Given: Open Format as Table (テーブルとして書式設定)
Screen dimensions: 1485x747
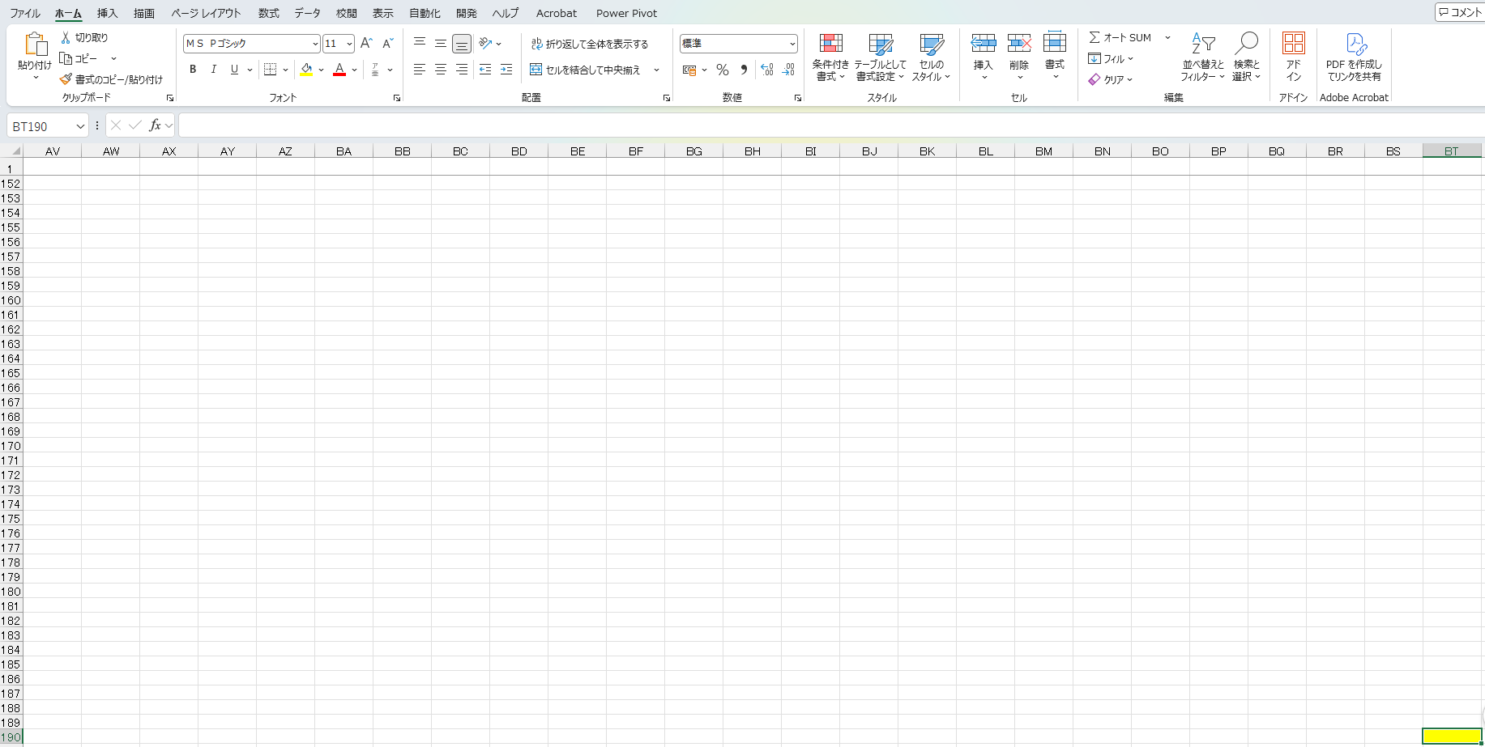Looking at the screenshot, I should tap(881, 57).
